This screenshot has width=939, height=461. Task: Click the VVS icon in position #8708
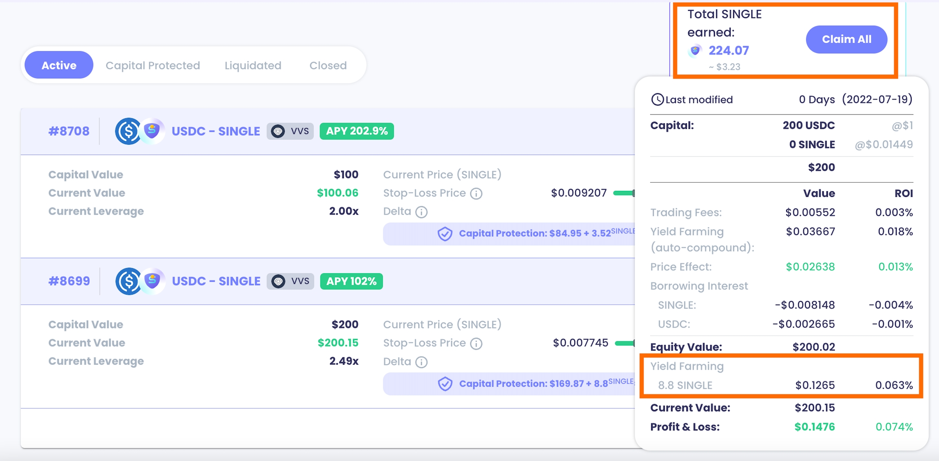click(278, 131)
